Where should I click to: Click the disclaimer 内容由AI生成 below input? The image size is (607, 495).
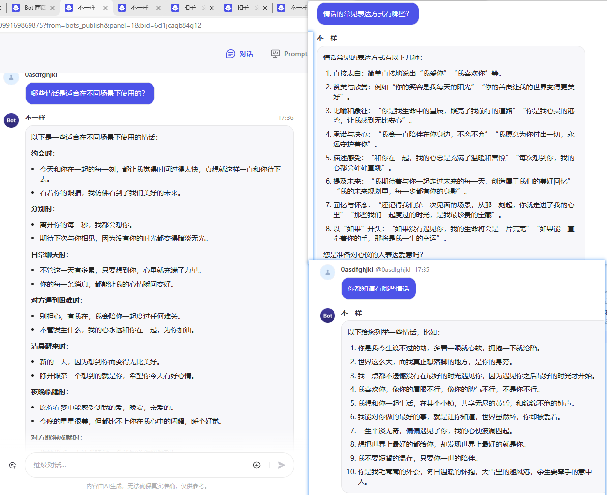[148, 486]
